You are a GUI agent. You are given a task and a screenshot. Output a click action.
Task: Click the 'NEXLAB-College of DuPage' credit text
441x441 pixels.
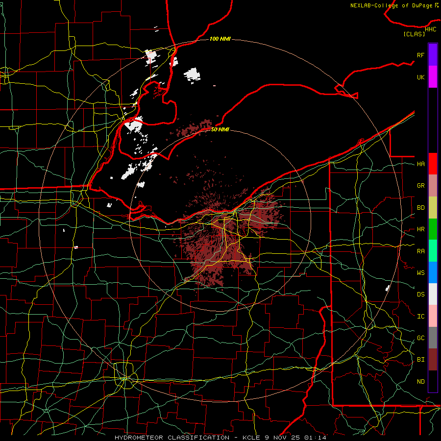point(391,5)
